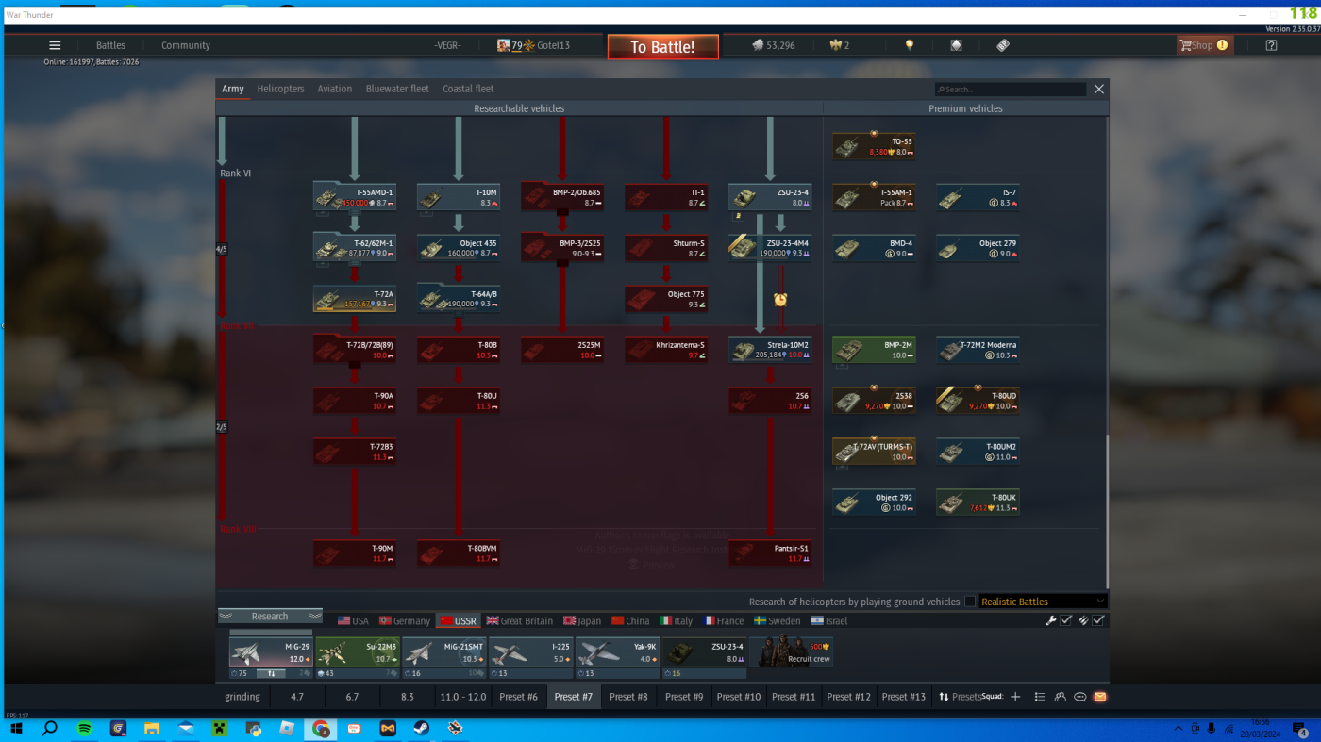Select the 8.3 preset
Screen dimensions: 1321x742
tap(408, 697)
